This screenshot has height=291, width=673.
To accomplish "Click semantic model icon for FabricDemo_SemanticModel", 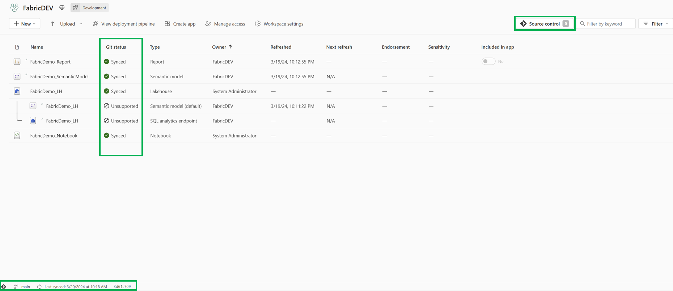I will 17,77.
